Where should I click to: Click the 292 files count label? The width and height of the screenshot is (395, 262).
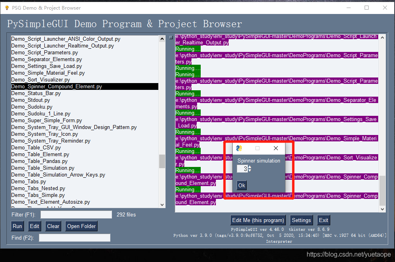pyautogui.click(x=126, y=215)
